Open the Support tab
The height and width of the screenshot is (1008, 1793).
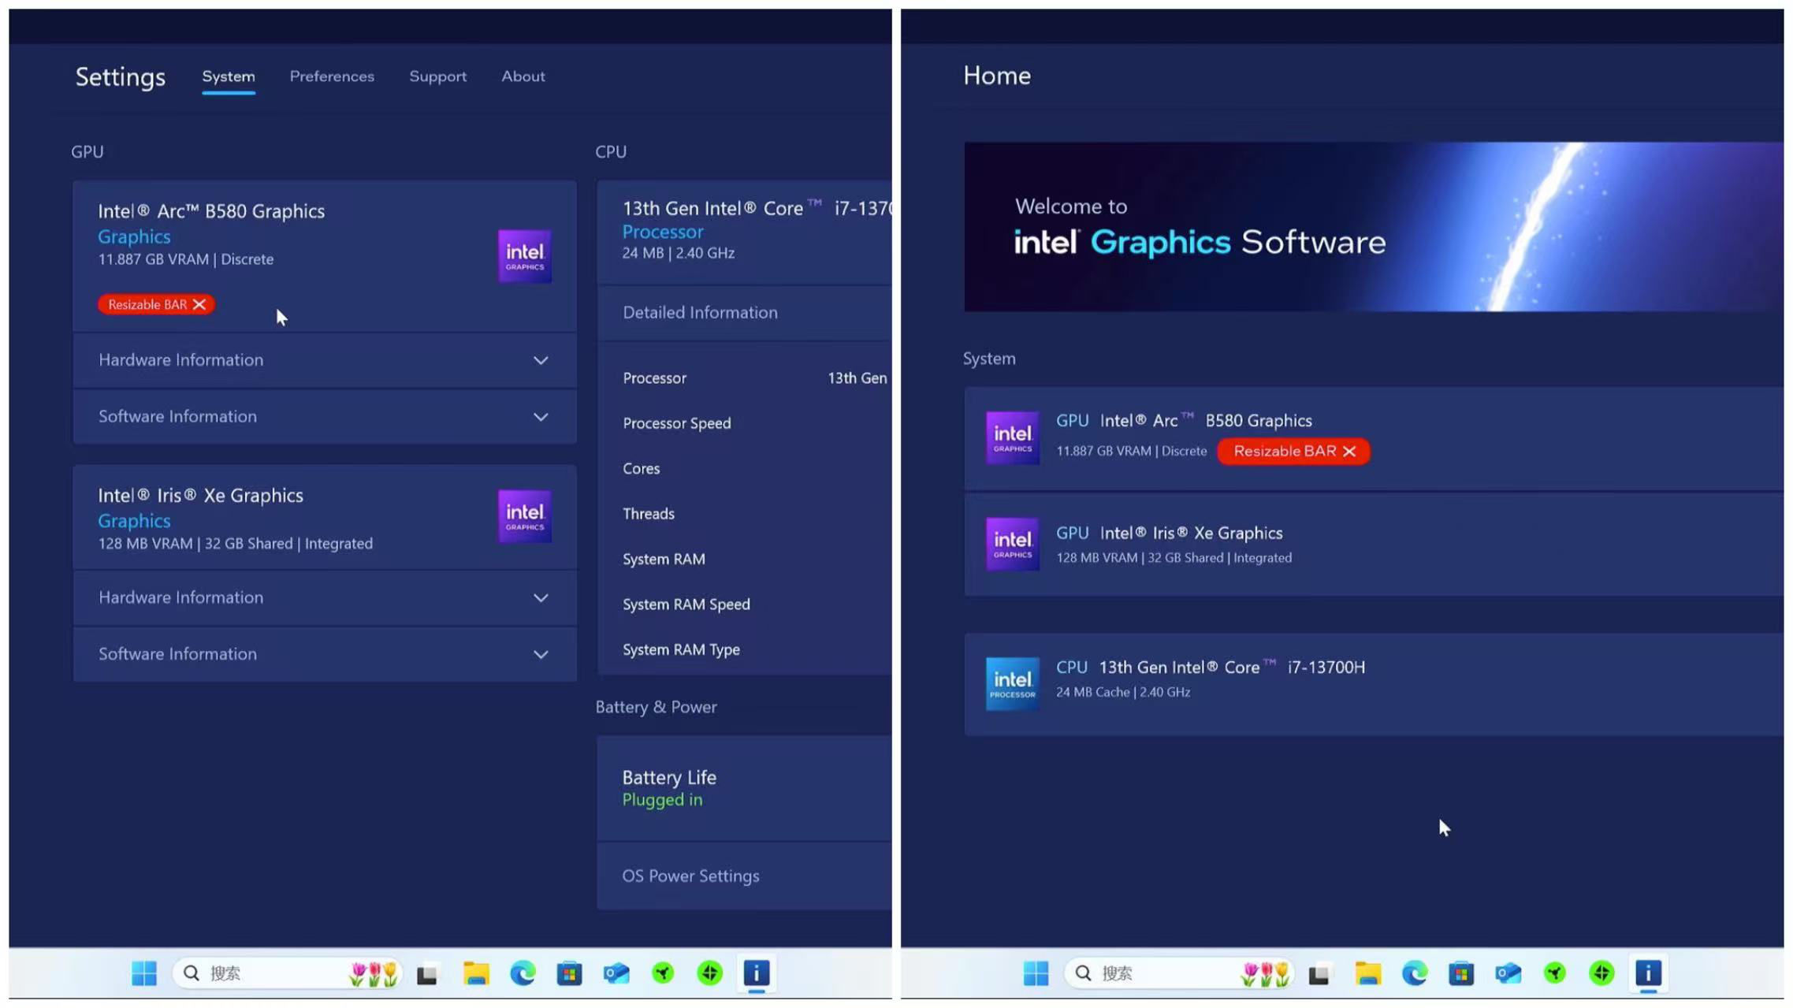437,76
